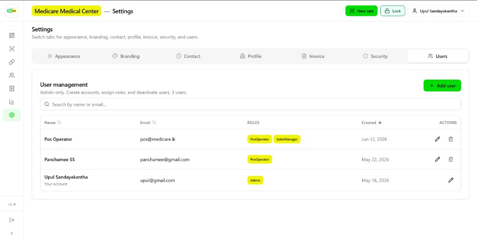
Task: Click the SalesManager role badge
Action: 287,139
